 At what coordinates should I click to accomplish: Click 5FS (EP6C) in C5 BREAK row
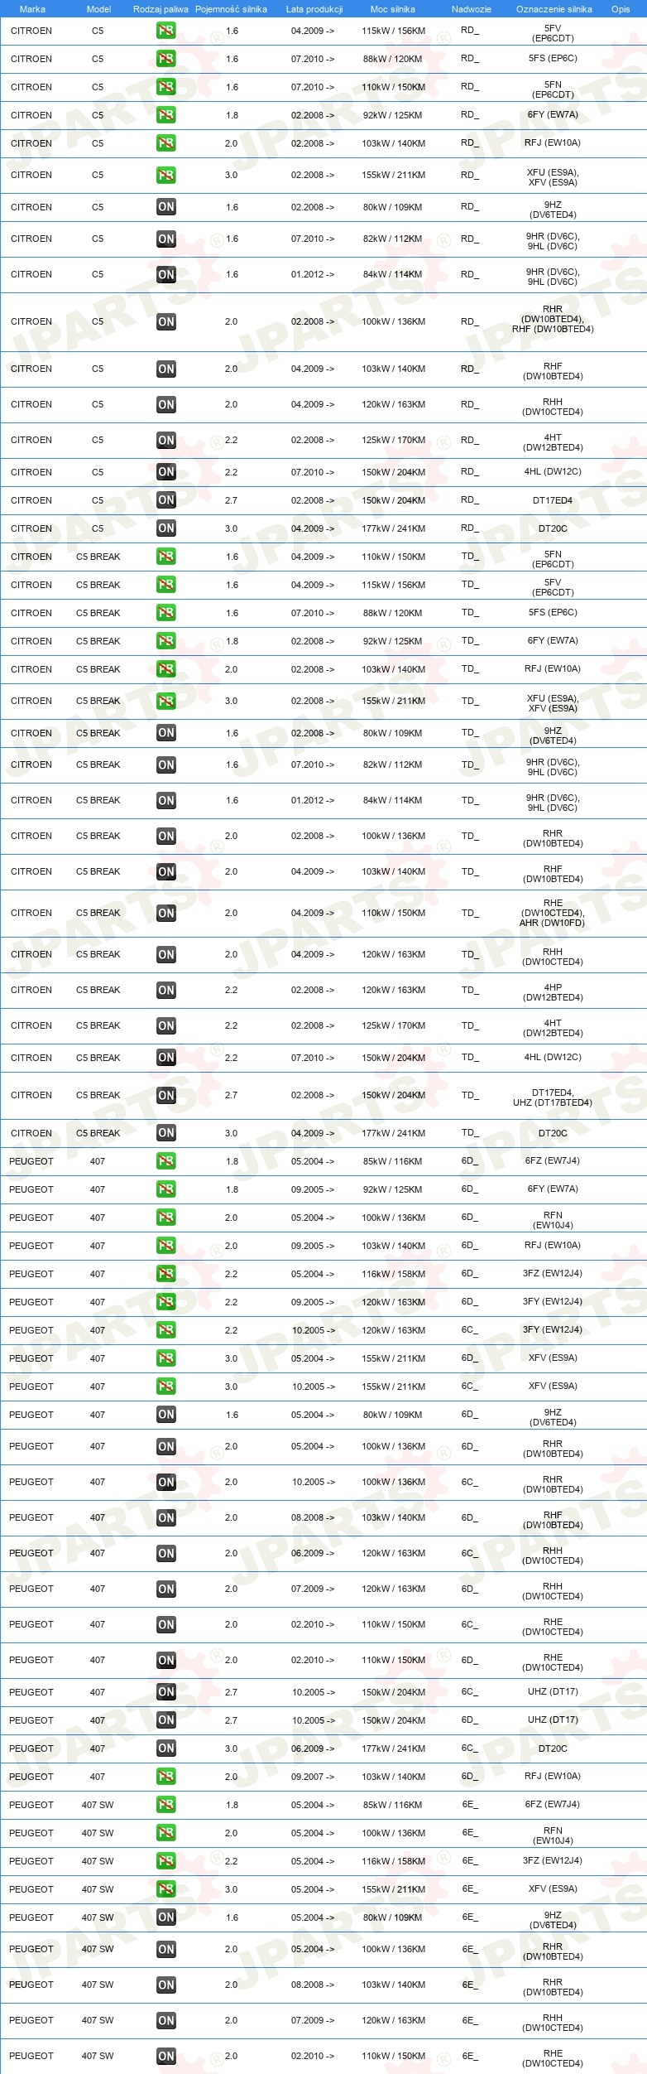coord(553,612)
